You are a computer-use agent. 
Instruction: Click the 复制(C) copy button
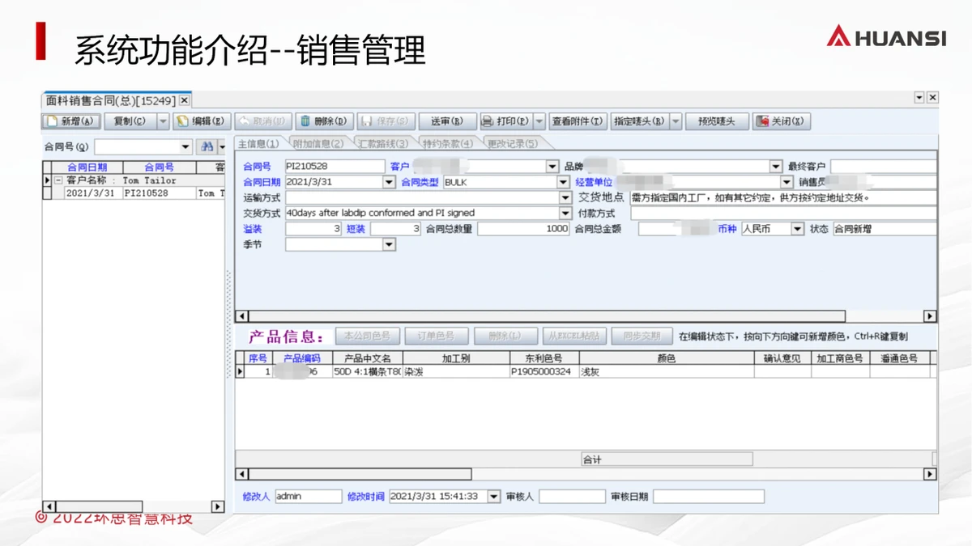pos(130,121)
